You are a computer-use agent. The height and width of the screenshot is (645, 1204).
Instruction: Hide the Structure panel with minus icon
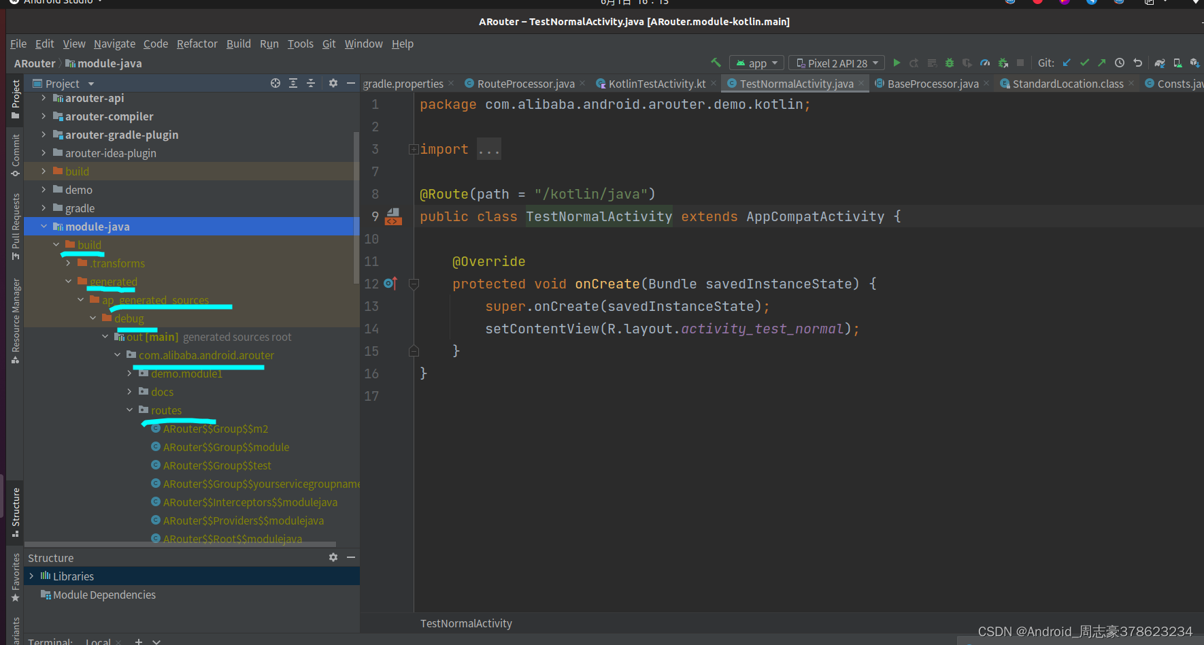click(x=351, y=557)
